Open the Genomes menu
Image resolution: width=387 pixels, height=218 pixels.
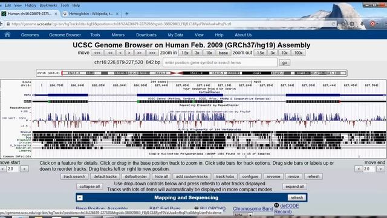[30, 35]
